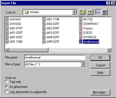Screen dimensions: 116x98
Task: Select file name text bt02-0297
Action: click(53, 24)
